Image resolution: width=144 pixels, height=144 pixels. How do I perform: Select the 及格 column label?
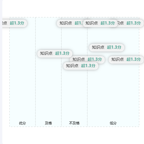click(x=48, y=123)
